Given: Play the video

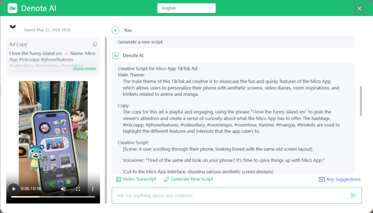Looking at the screenshot, I should click(x=13, y=189).
